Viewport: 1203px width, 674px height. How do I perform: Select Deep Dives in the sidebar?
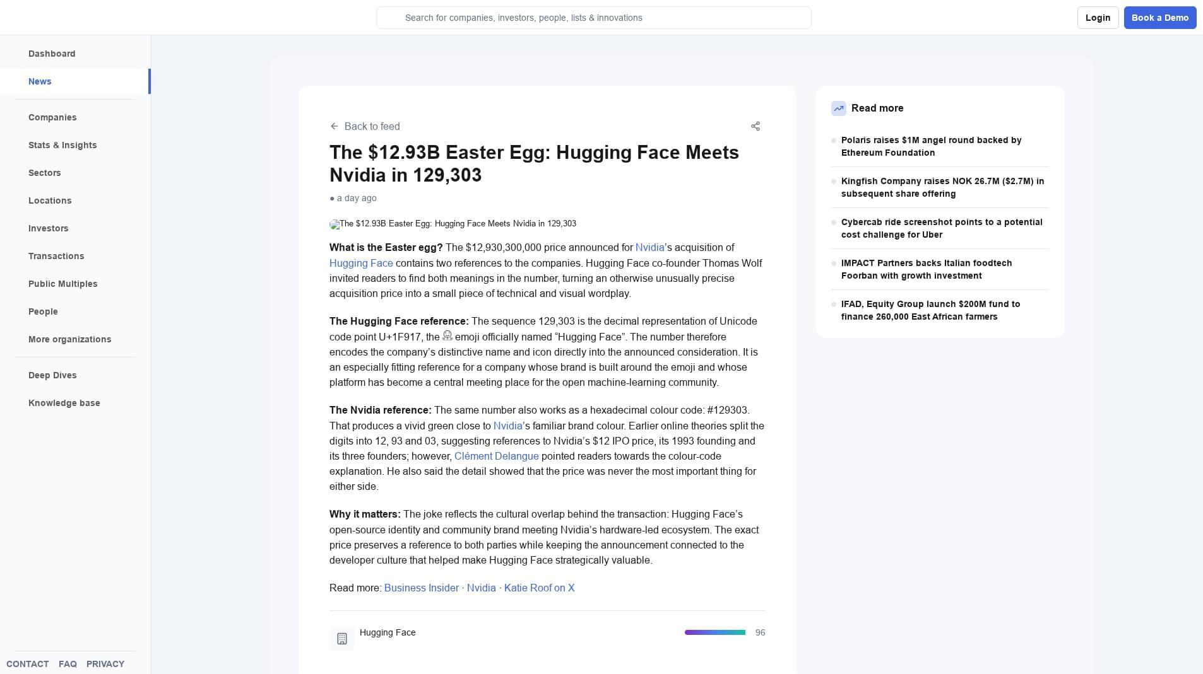(52, 375)
